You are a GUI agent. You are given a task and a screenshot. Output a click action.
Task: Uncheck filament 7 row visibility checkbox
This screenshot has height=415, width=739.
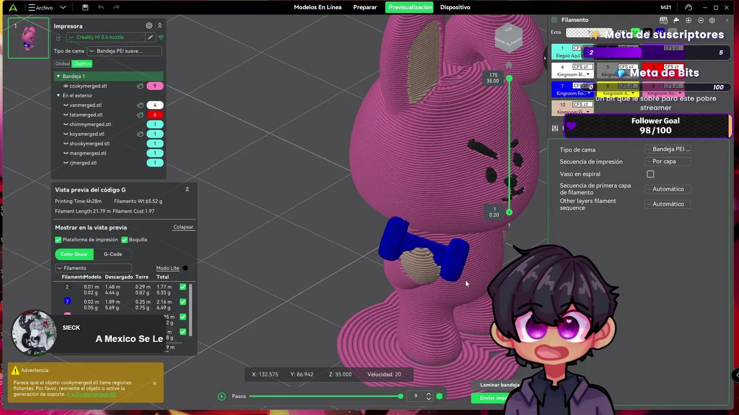coord(183,301)
